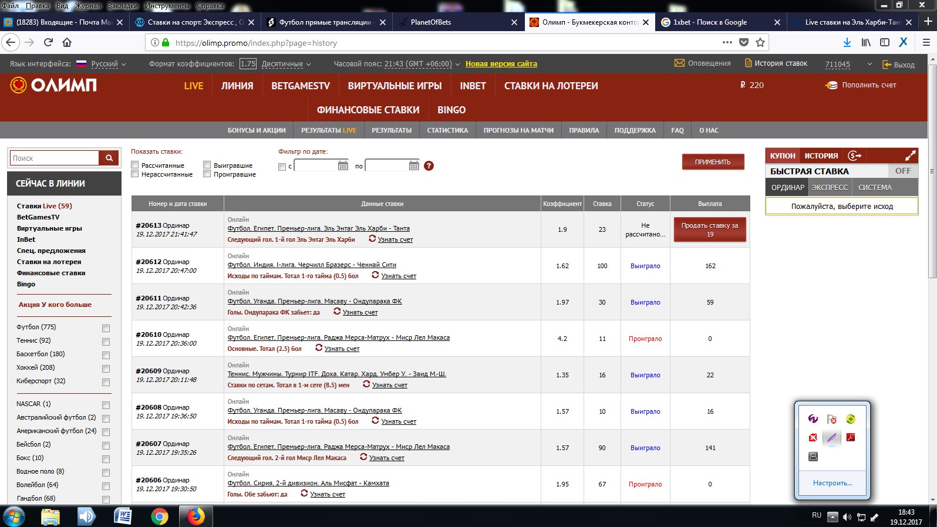Viewport: 937px width, 527px height.
Task: Focus the Поиск search input field
Action: coord(55,158)
